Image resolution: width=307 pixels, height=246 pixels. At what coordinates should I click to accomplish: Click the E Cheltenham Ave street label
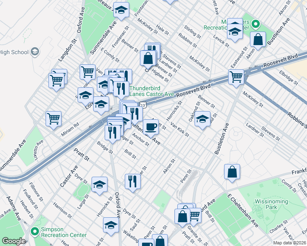click(243, 211)
